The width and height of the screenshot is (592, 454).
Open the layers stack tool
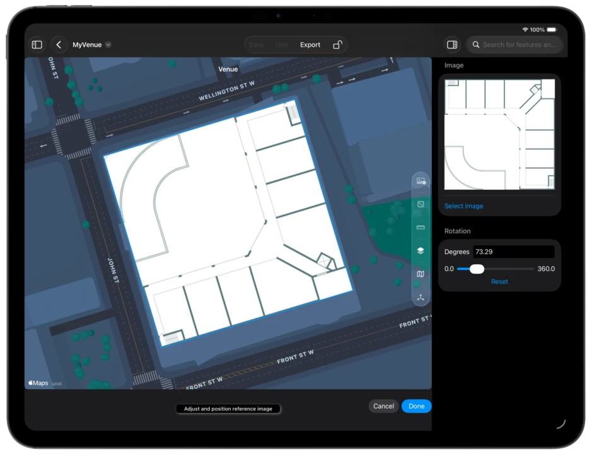(x=421, y=250)
